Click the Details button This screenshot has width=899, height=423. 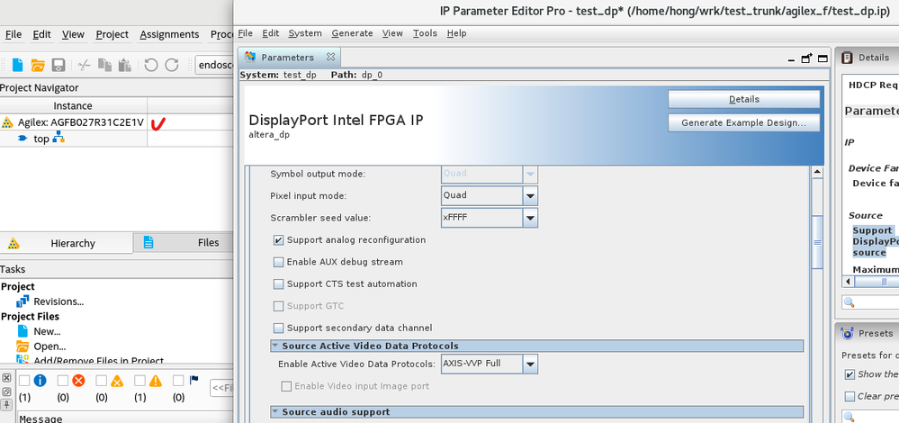pos(743,99)
